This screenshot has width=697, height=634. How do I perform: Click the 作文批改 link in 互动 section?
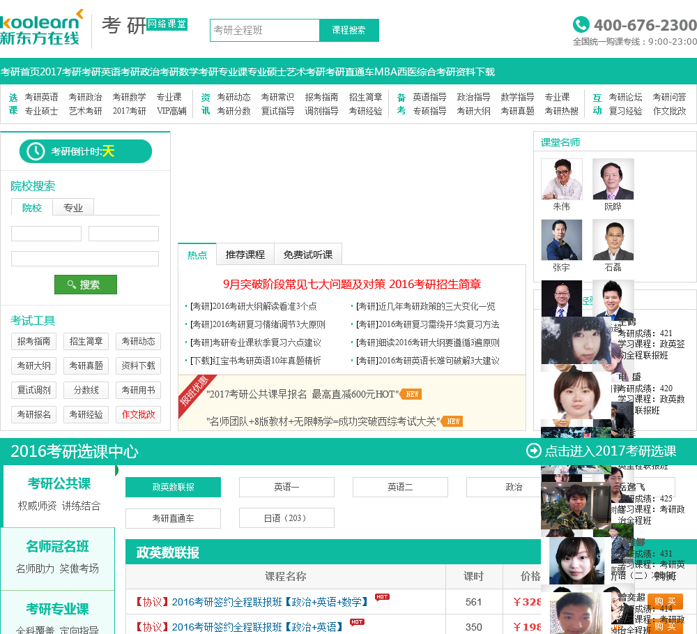pos(669,111)
